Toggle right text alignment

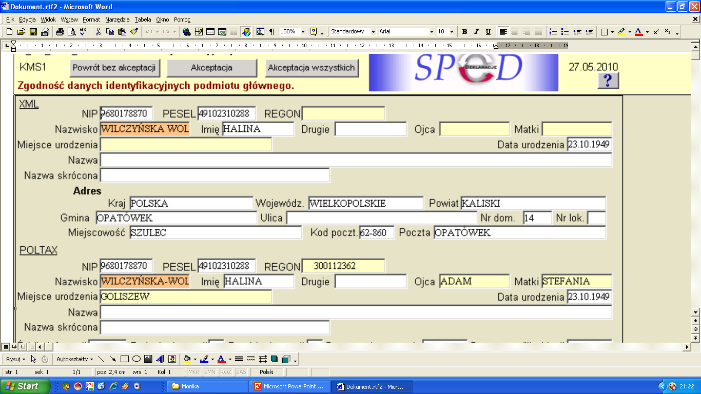click(x=527, y=32)
